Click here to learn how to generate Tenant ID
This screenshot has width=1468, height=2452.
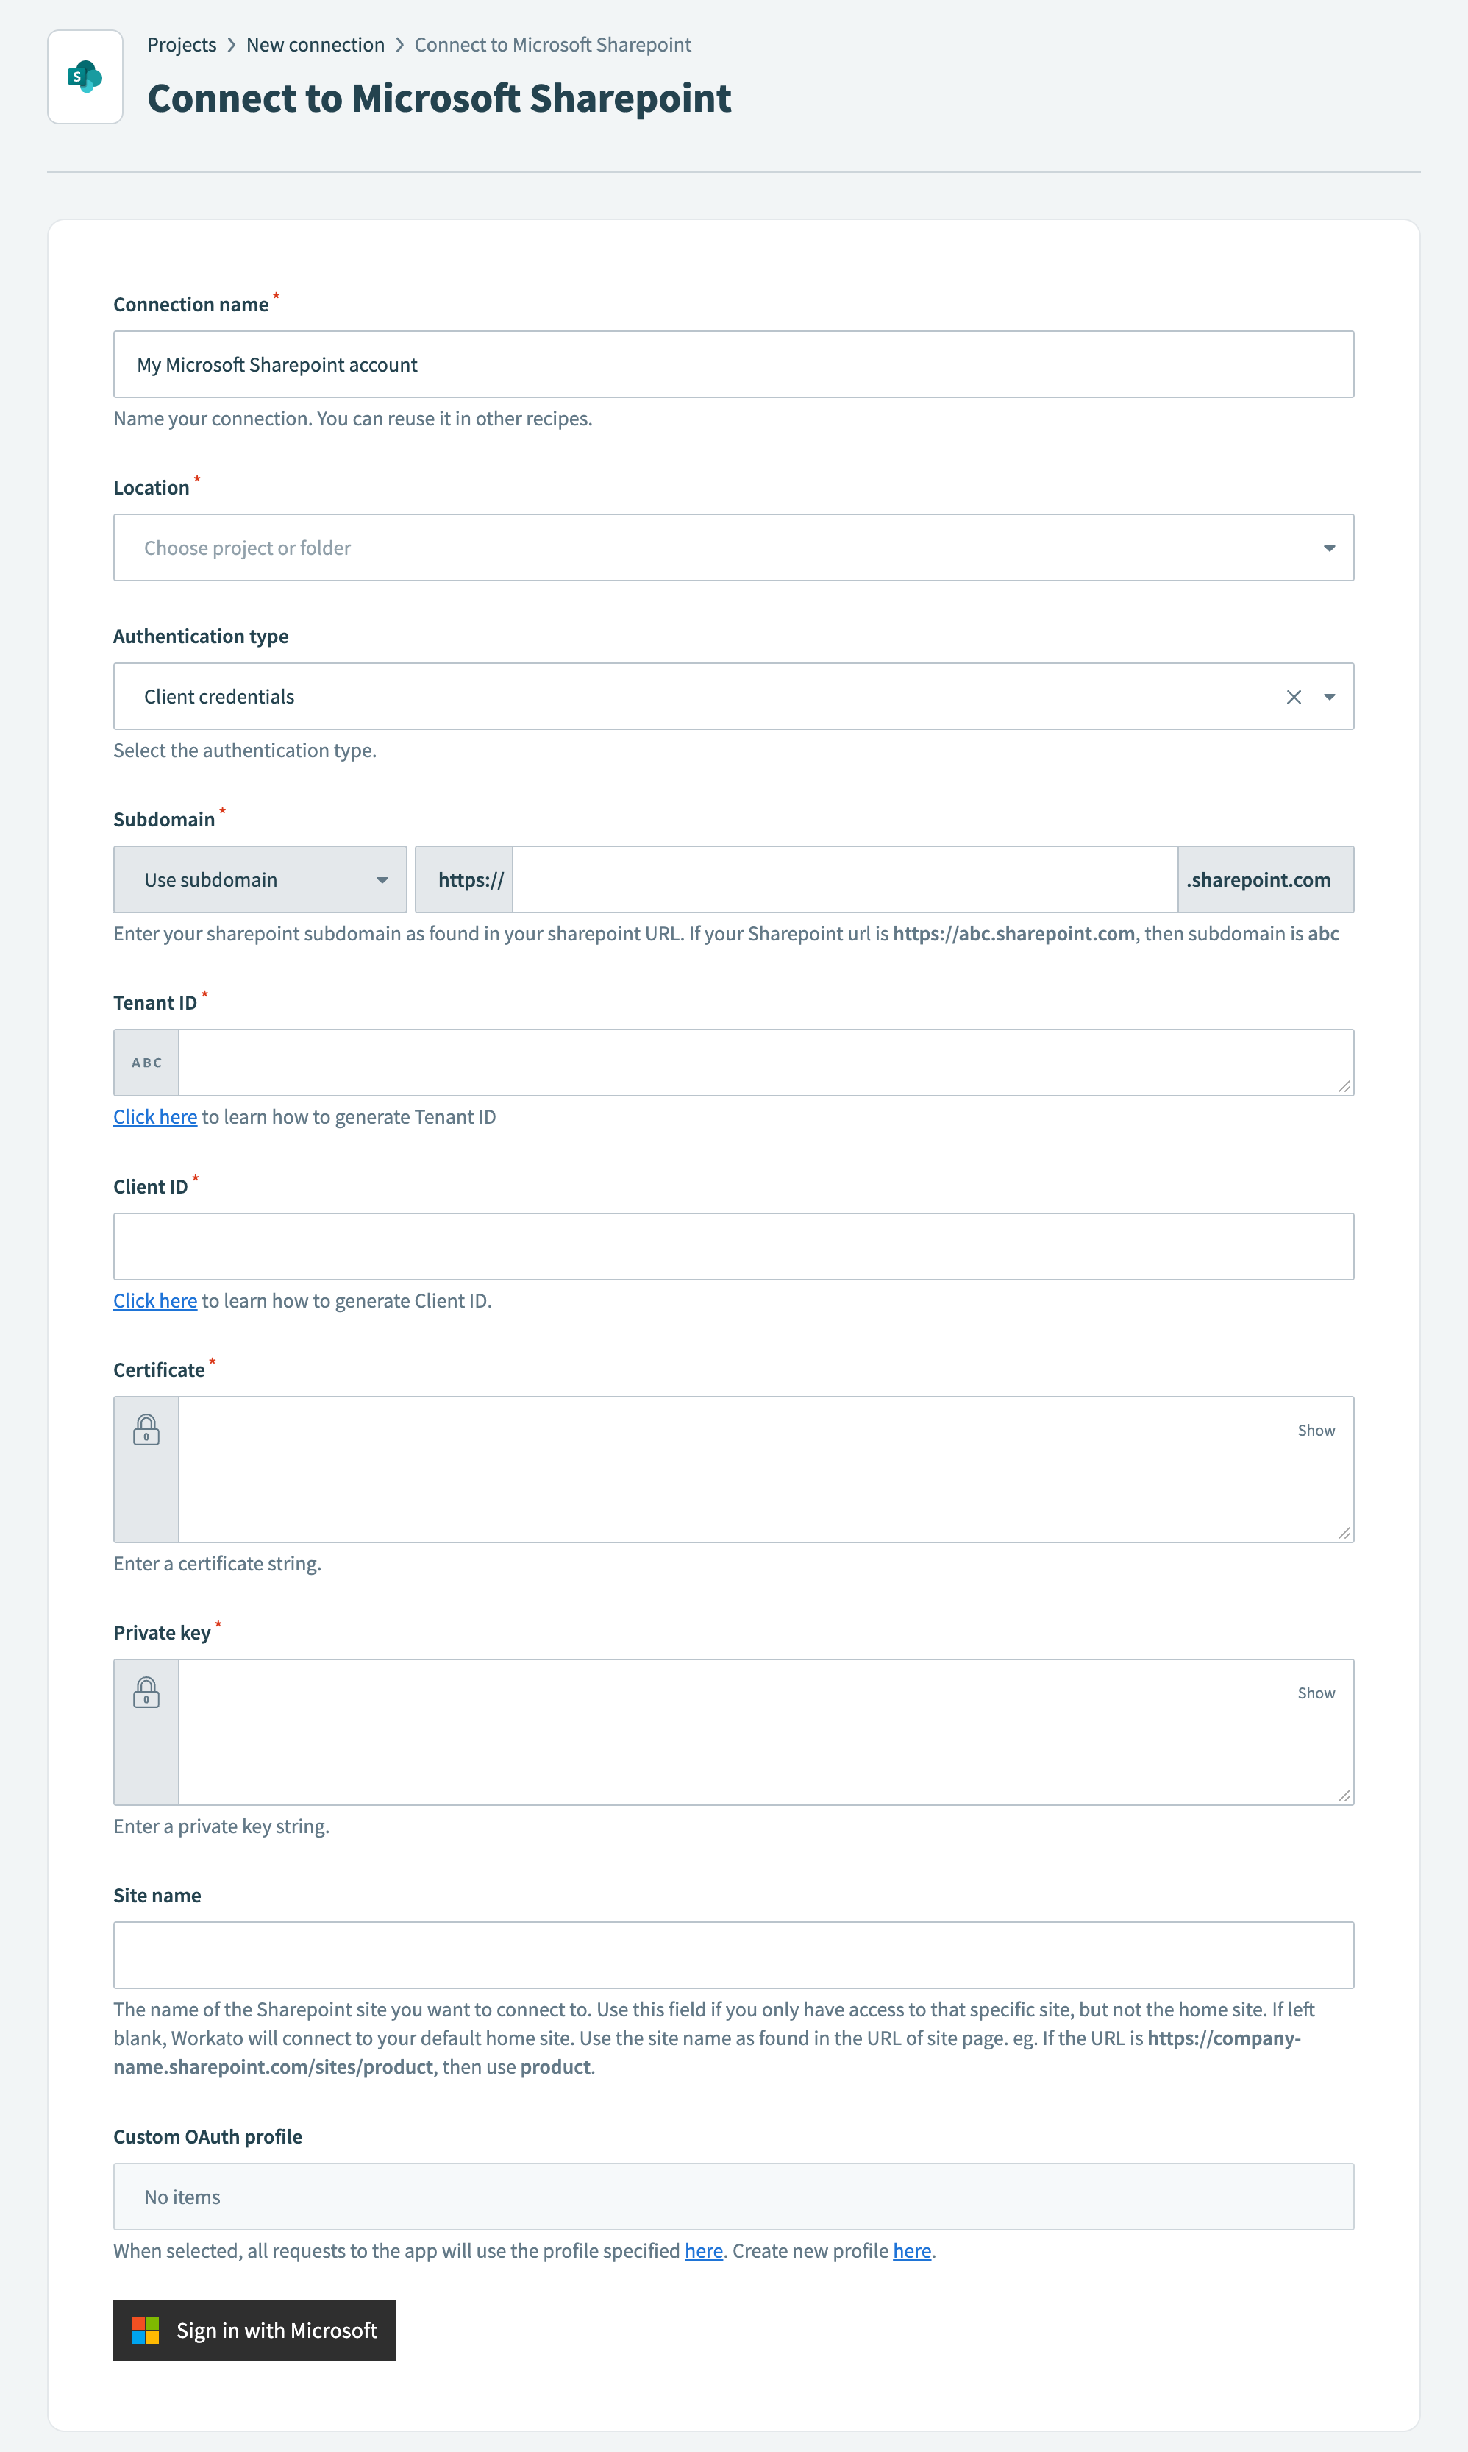coord(155,1116)
